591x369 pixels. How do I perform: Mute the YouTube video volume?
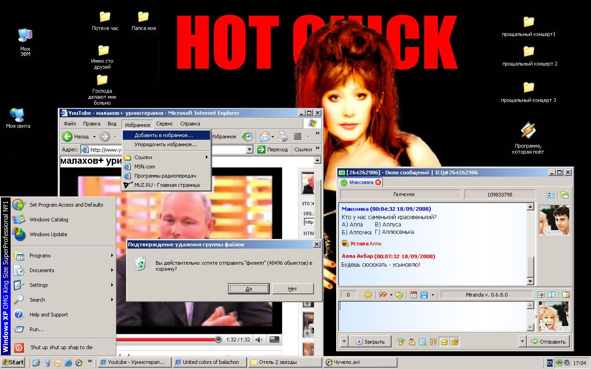(x=259, y=339)
